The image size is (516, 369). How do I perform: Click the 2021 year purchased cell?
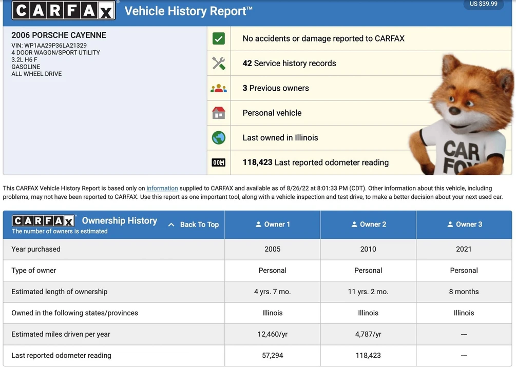464,249
